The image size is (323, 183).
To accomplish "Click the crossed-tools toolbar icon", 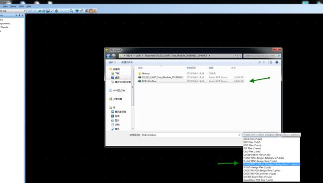I will pyautogui.click(x=87, y=11).
